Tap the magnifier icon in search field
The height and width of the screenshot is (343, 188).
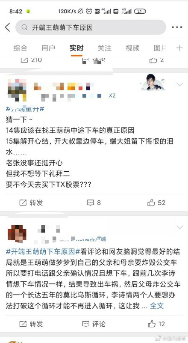[24, 27]
